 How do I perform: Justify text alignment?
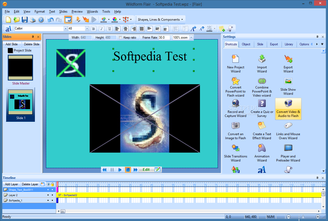[x=142, y=29]
